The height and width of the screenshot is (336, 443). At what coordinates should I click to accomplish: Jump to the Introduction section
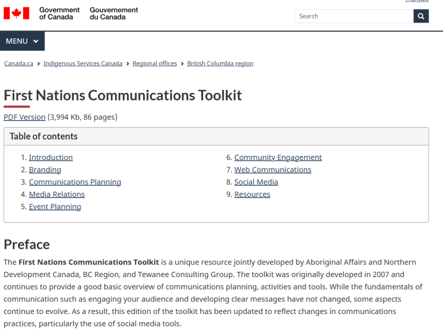click(x=51, y=157)
